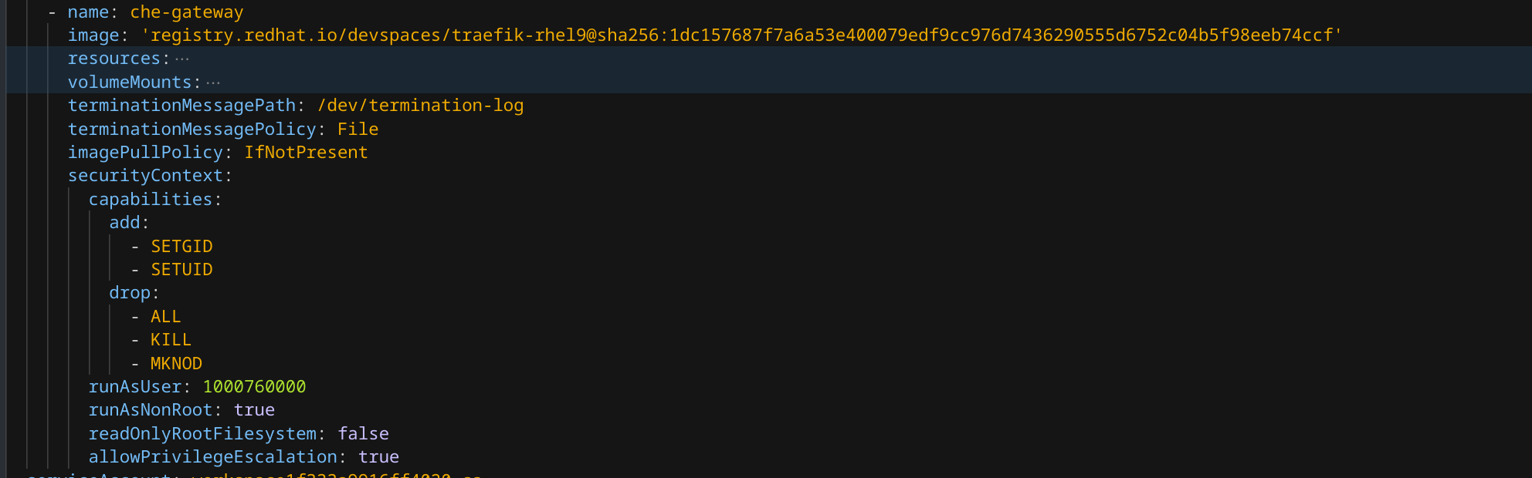
Task: Expand the folded resources section ellipsis
Action: pos(182,59)
